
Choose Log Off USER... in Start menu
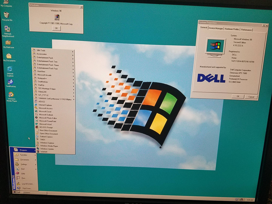pyautogui.click(x=27, y=184)
